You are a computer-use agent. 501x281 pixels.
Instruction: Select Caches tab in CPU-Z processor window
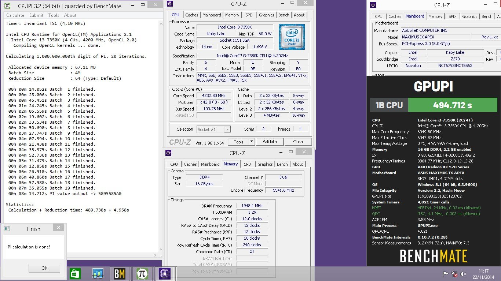tap(192, 15)
